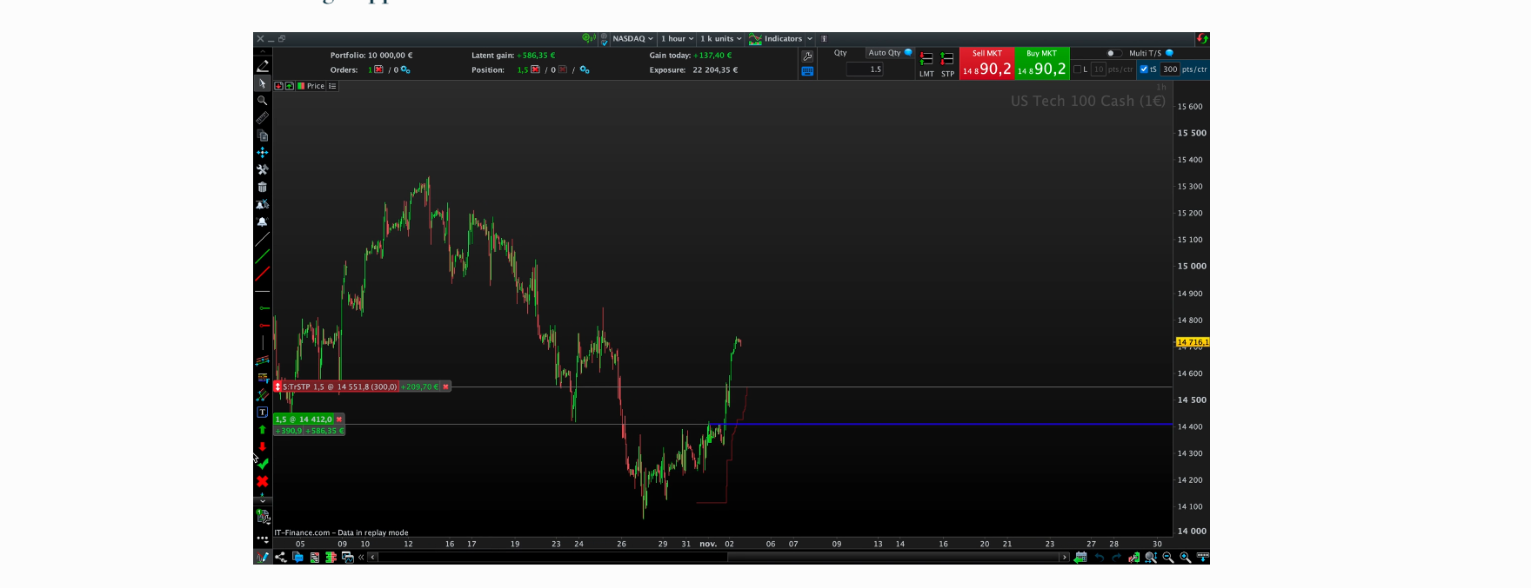
Task: Select the red X mark tool
Action: click(262, 481)
